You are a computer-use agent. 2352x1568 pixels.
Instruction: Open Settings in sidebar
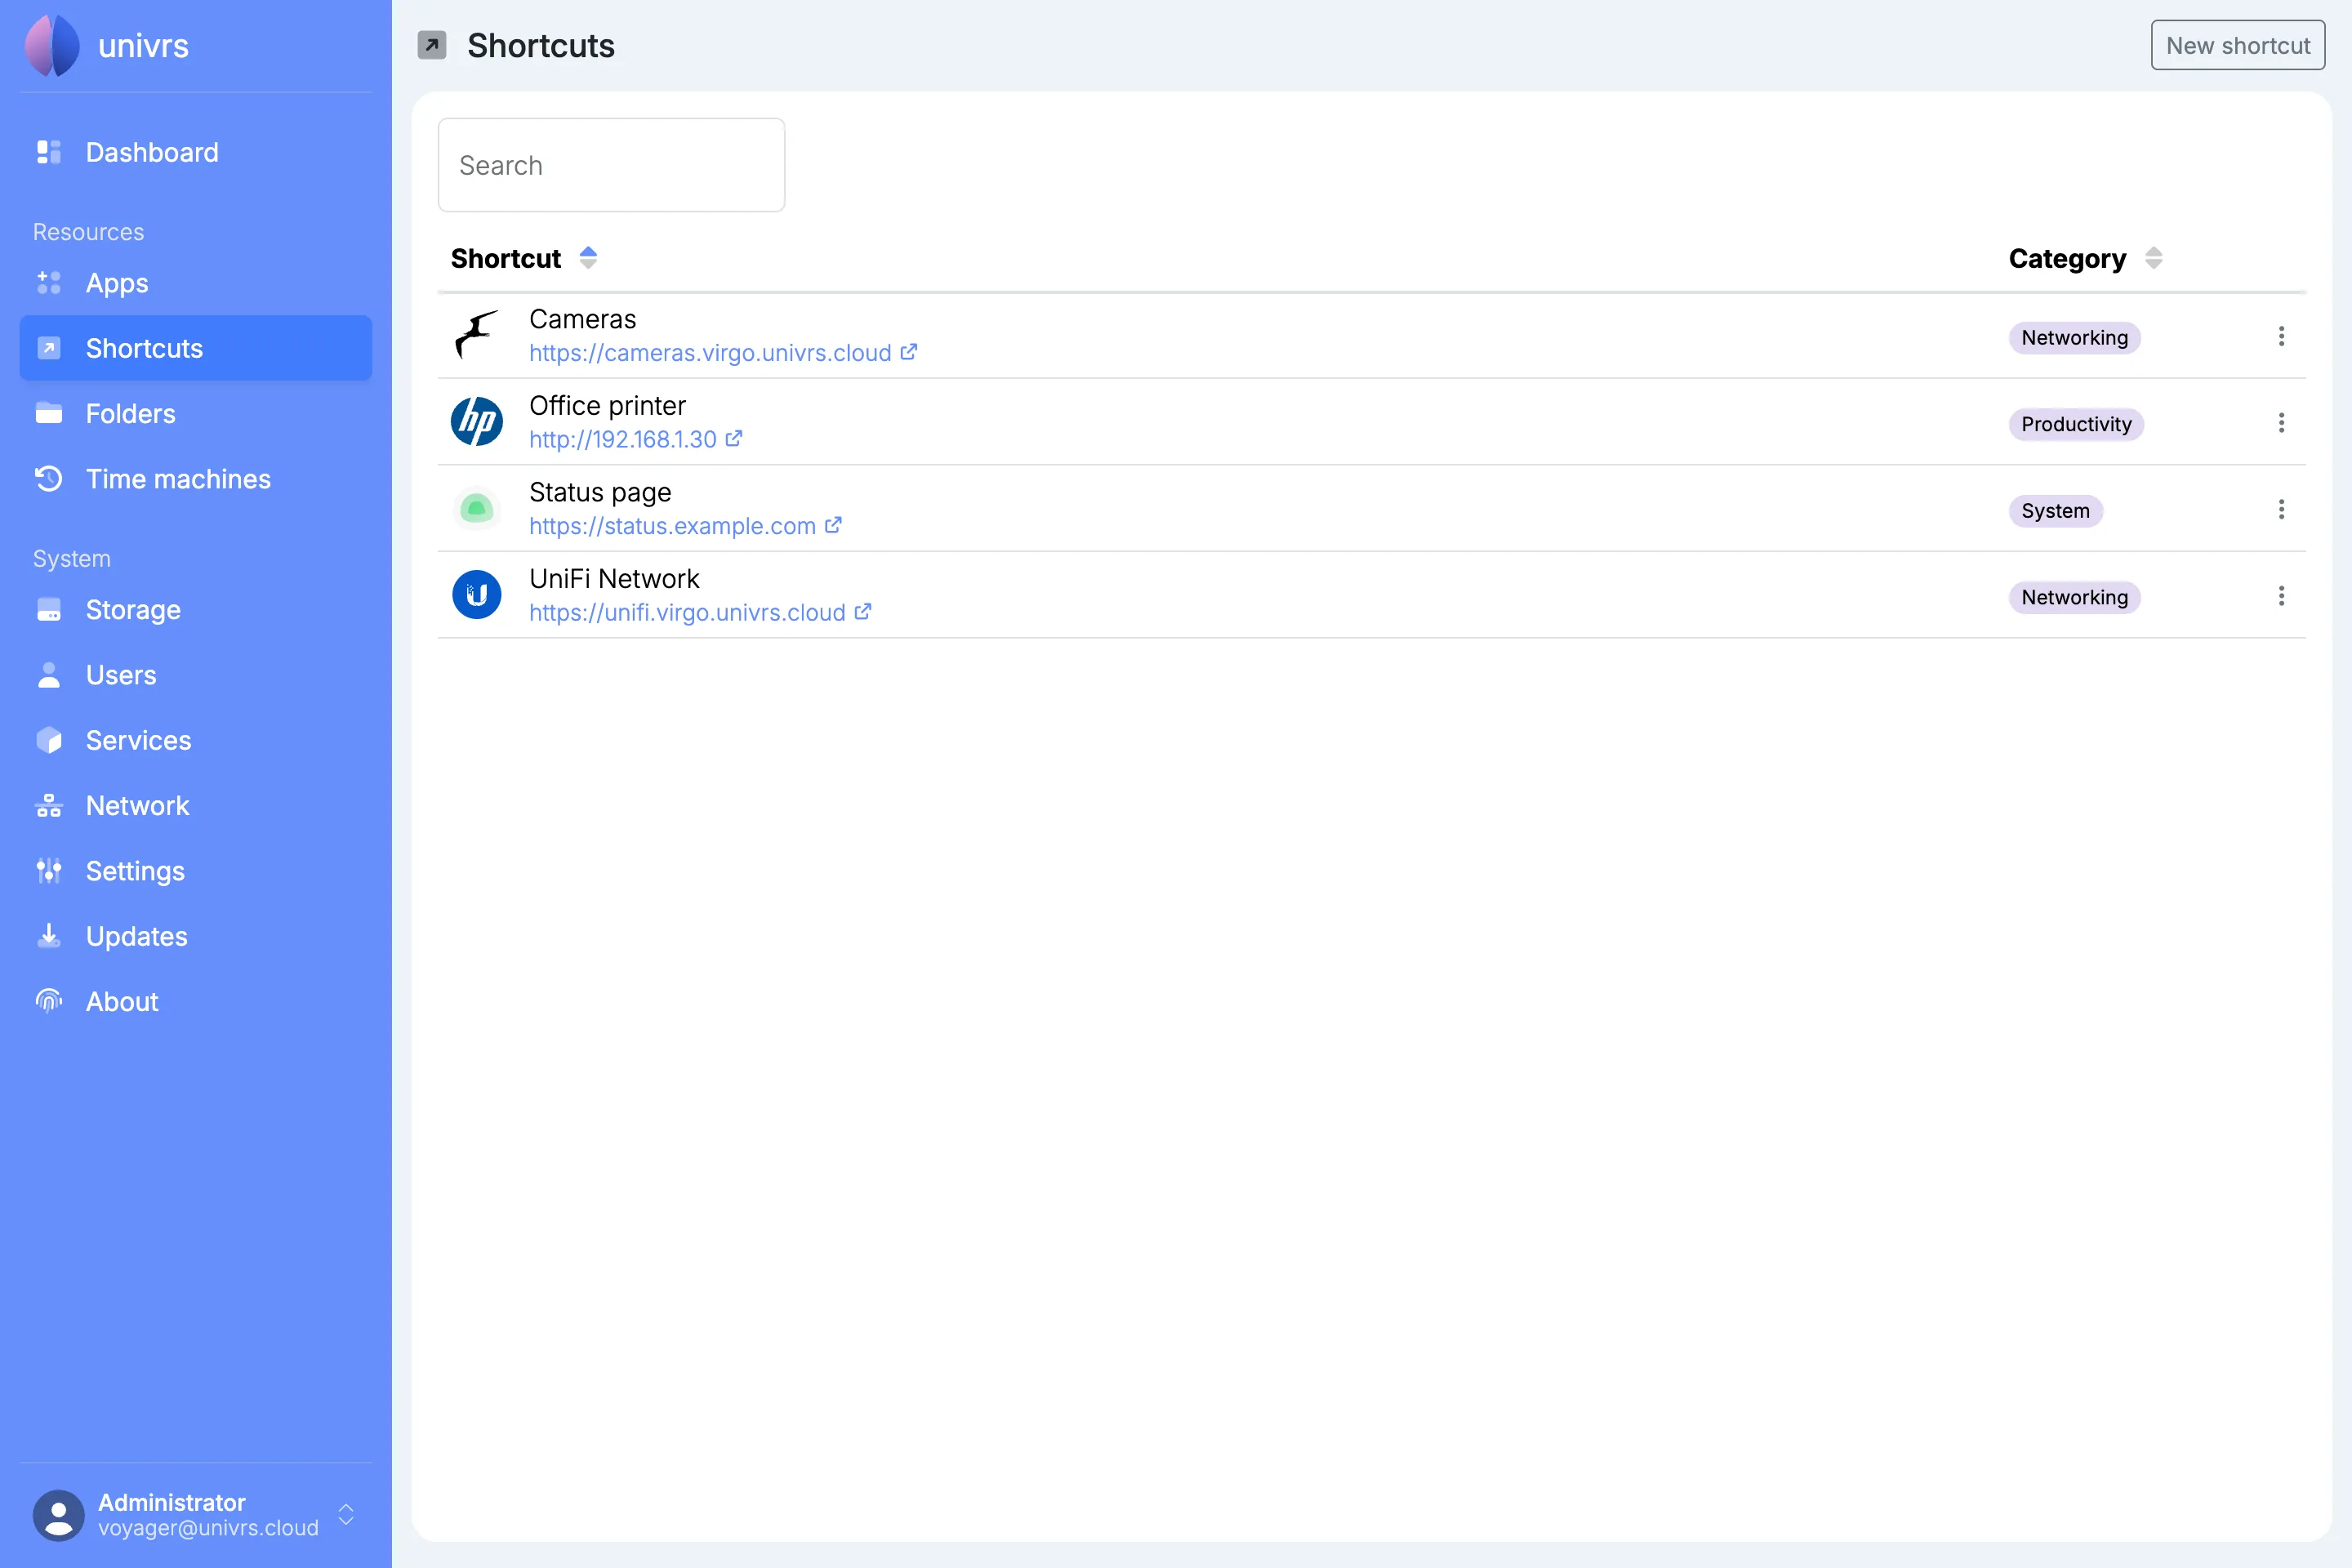(196, 871)
